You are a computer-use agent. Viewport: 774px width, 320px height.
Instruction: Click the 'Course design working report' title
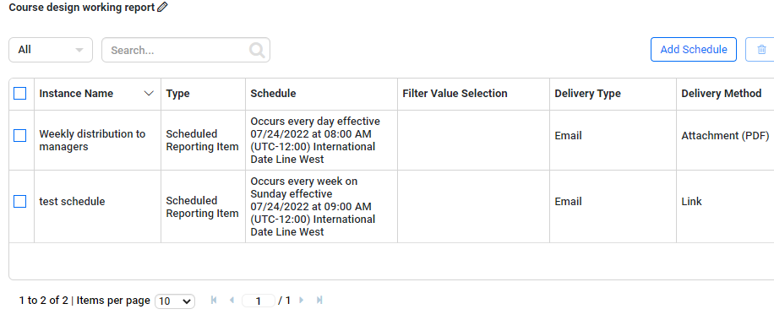(82, 8)
